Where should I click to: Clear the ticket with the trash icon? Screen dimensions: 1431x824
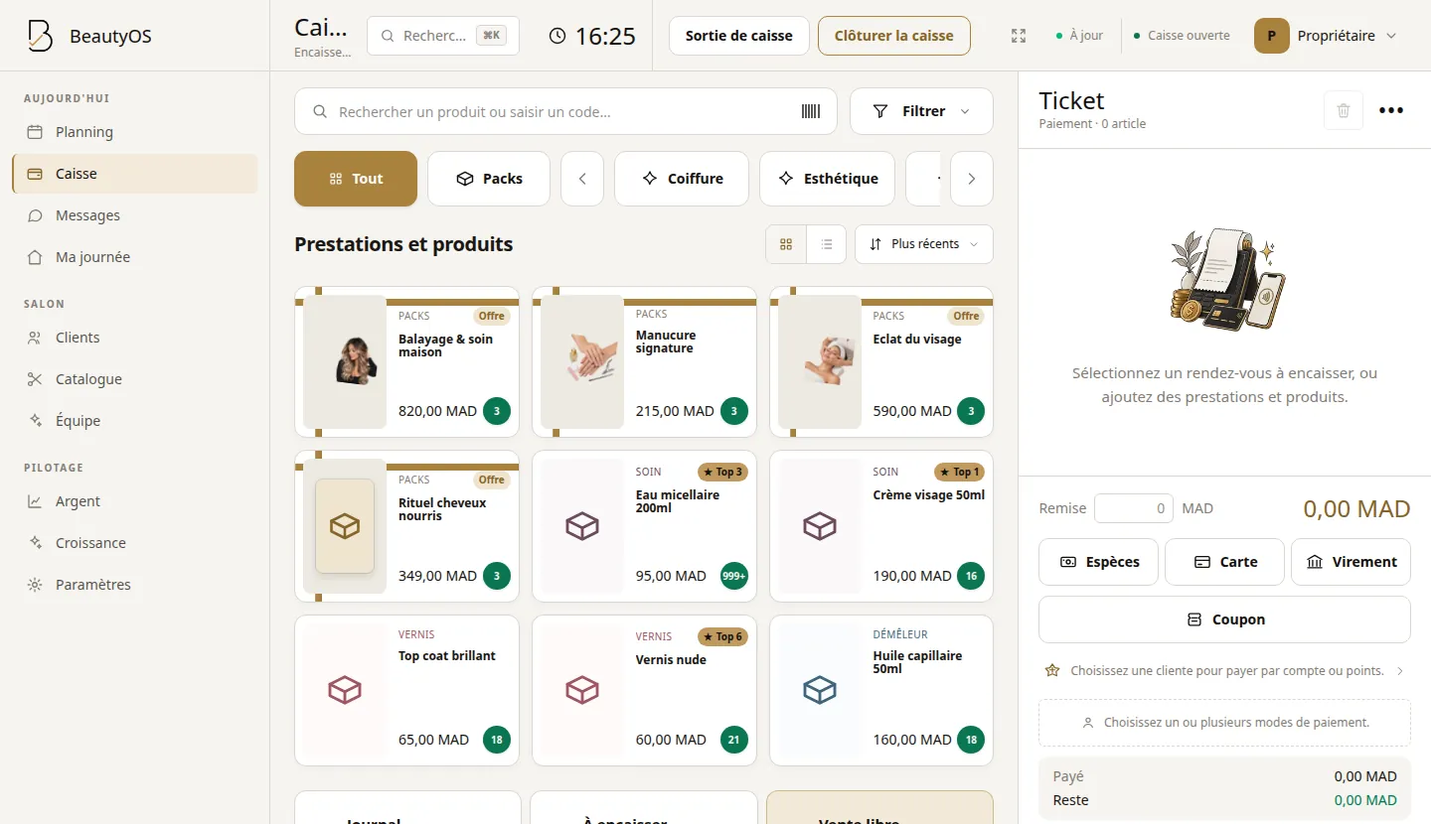(x=1344, y=110)
